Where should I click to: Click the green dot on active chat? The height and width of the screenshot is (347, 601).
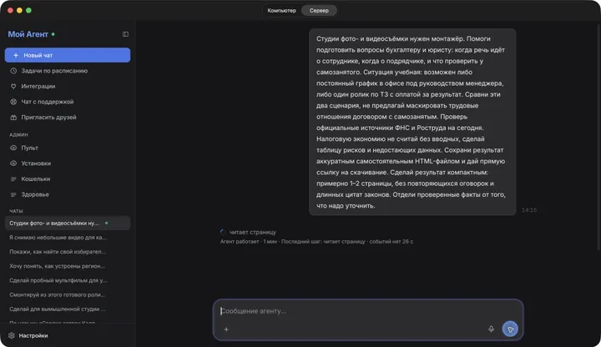pyautogui.click(x=107, y=223)
